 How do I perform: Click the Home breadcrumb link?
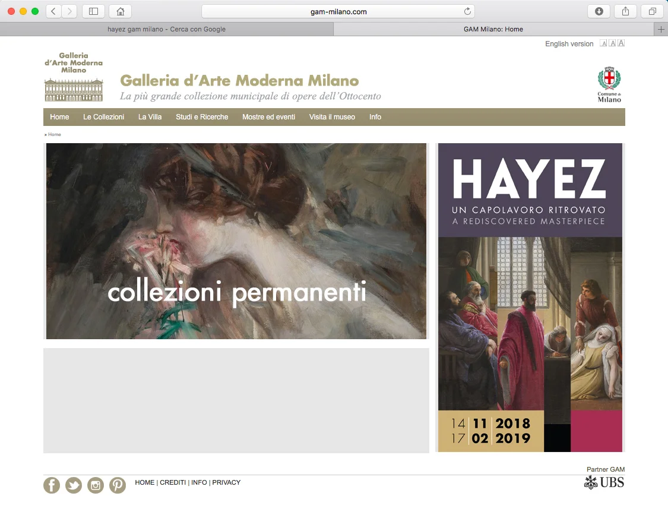[55, 134]
